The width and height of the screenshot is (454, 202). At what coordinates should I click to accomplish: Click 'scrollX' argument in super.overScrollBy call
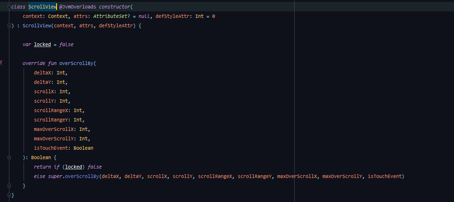point(157,176)
